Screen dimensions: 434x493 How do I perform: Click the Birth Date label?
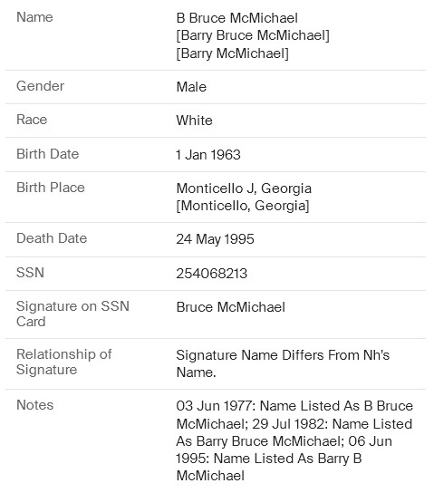pyautogui.click(x=47, y=154)
